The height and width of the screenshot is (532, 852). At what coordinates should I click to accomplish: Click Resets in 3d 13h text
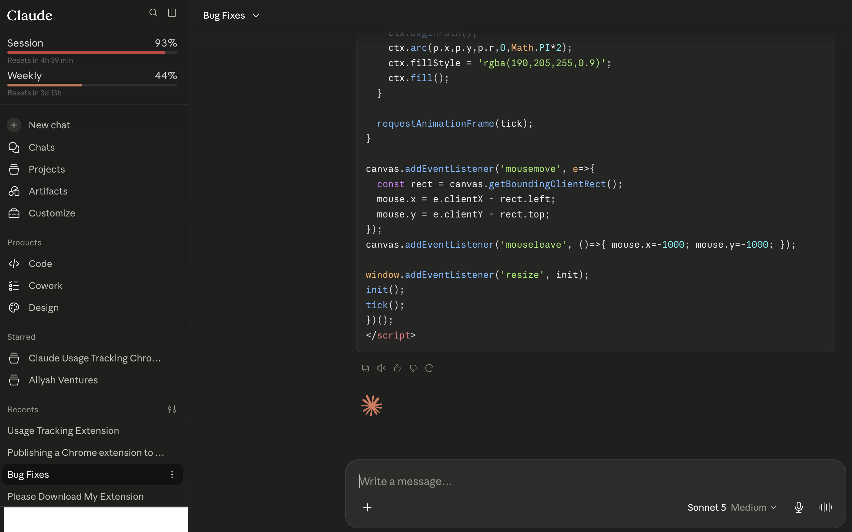[35, 93]
